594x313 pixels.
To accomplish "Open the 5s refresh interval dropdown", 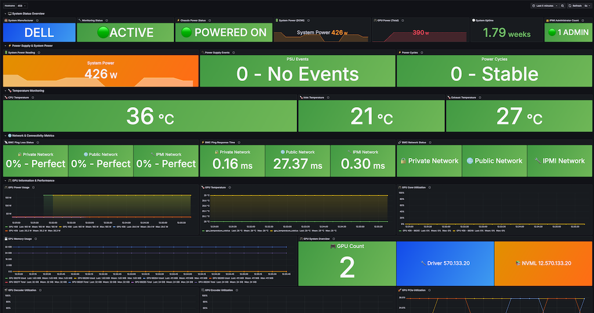I will (x=587, y=6).
